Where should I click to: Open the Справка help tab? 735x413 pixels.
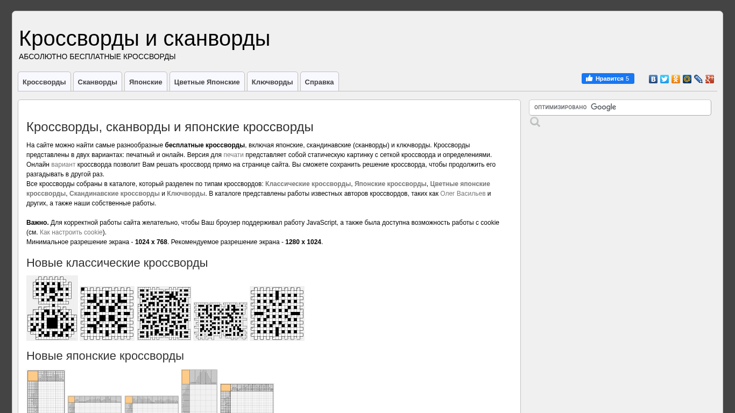tap(320, 82)
